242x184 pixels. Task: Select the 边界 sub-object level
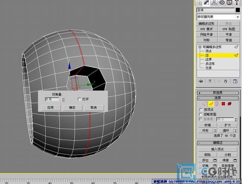coord(208,59)
